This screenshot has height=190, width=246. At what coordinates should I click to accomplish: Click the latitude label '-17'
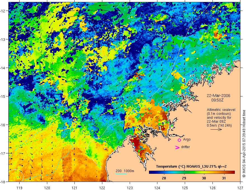pyautogui.click(x=3, y=153)
